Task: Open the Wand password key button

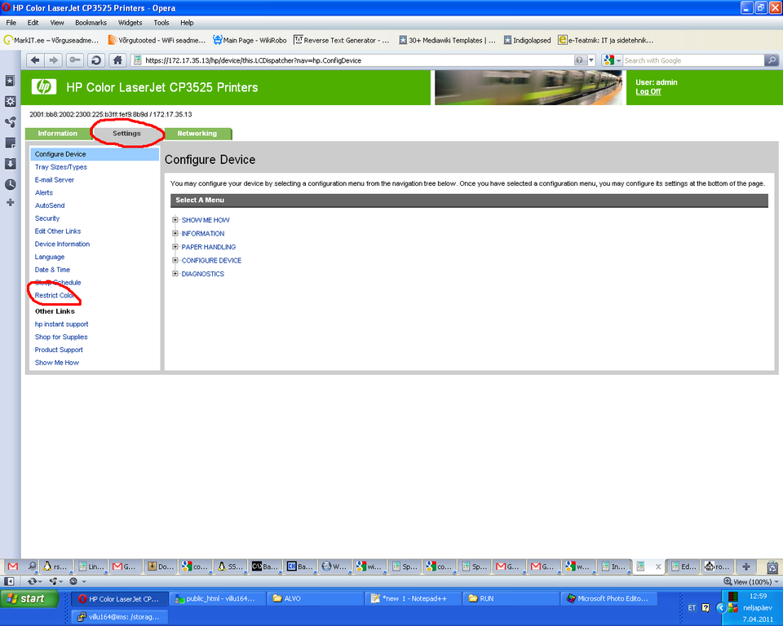Action: [75, 60]
